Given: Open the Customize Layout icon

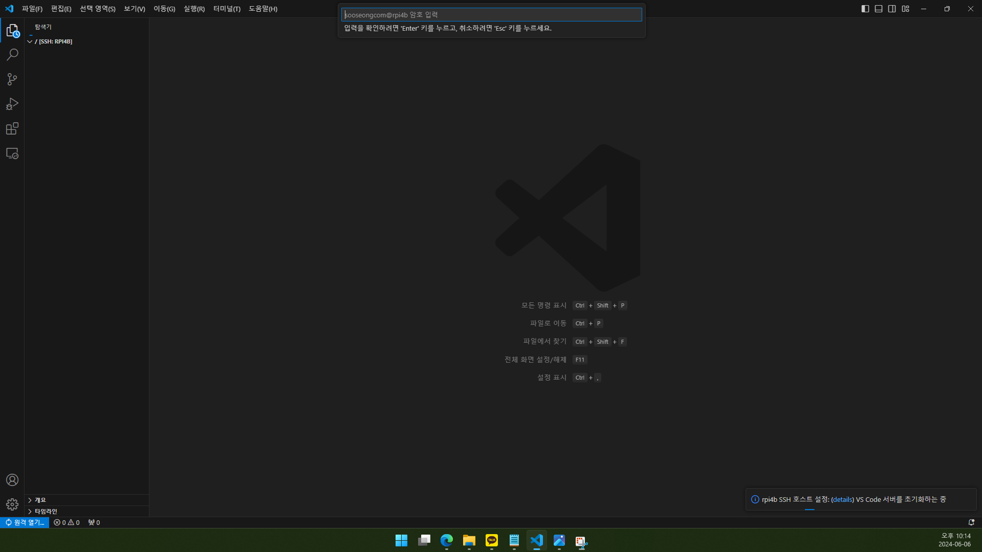Looking at the screenshot, I should tap(906, 9).
